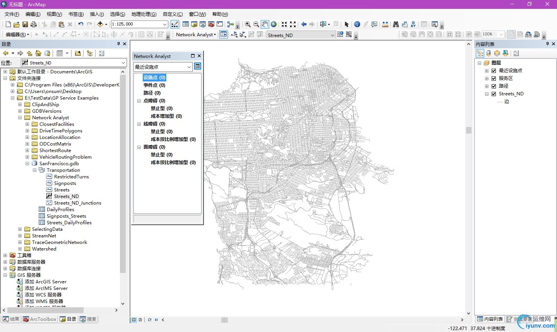
Task: Open the Network Analyst toolbar dropdown menu
Action: tap(196, 35)
